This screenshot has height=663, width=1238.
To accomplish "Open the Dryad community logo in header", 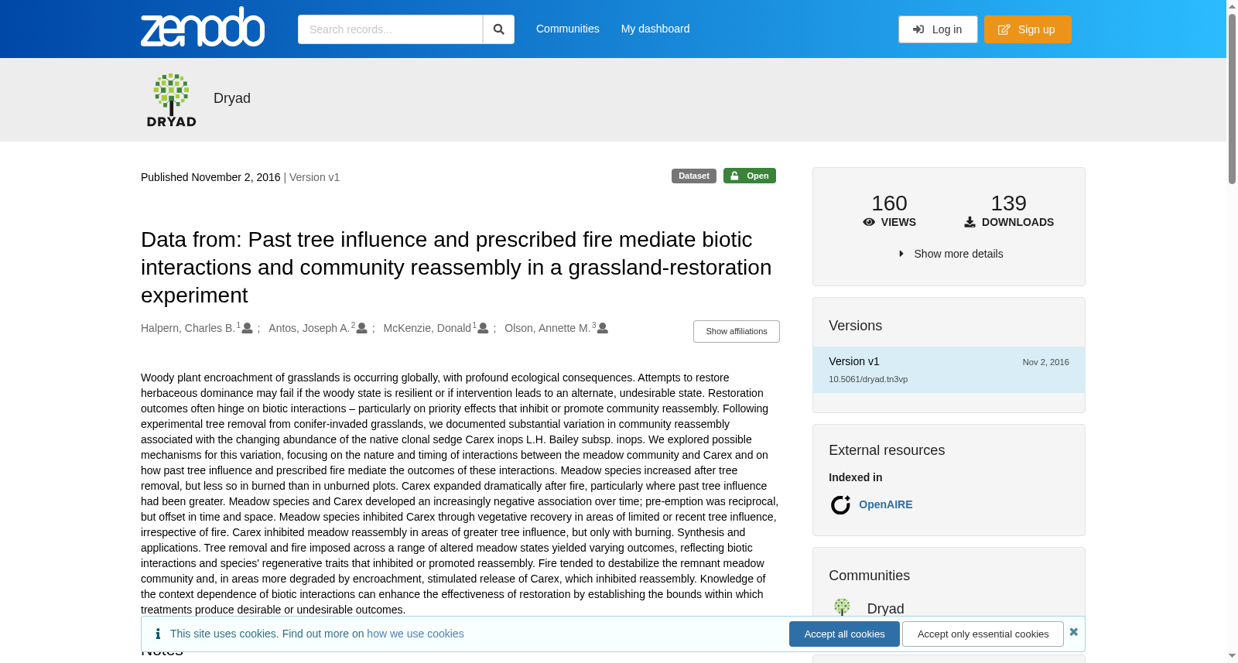I will point(172,100).
